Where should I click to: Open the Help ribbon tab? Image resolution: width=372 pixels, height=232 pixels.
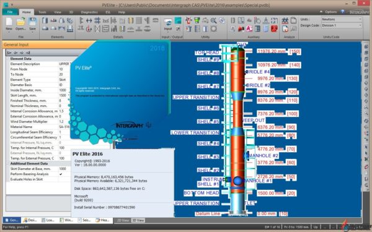(122, 12)
